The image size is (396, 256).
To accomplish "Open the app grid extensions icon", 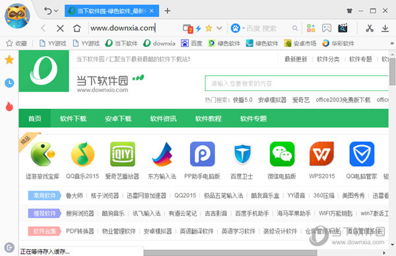I will (x=311, y=28).
